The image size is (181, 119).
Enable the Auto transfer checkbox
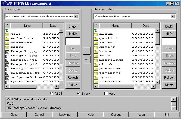click(x=106, y=94)
